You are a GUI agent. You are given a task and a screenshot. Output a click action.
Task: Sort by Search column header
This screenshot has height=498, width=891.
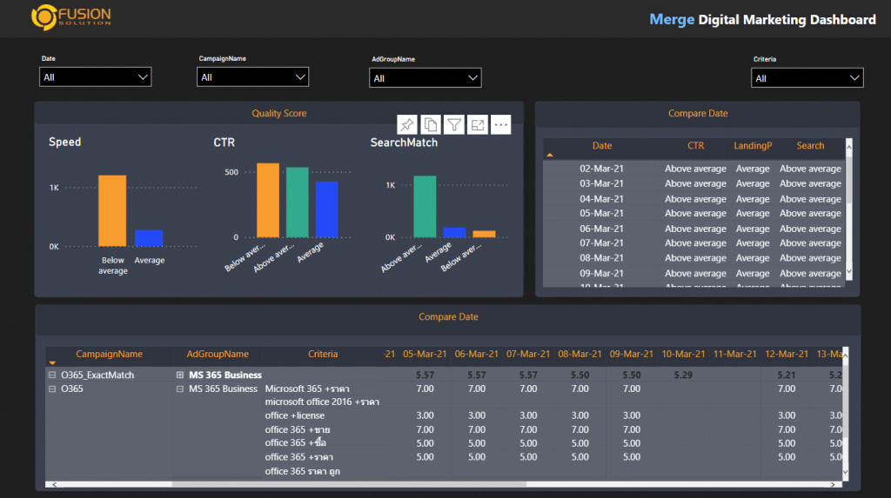(x=810, y=146)
